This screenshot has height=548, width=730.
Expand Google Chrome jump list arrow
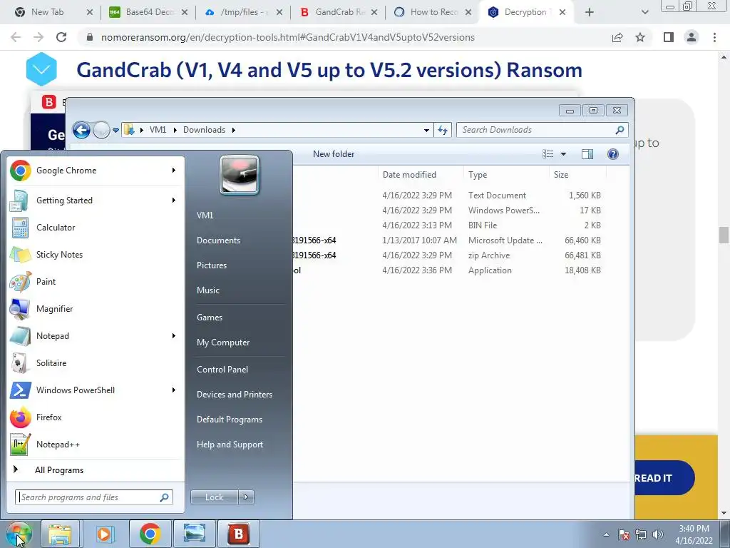pos(174,171)
